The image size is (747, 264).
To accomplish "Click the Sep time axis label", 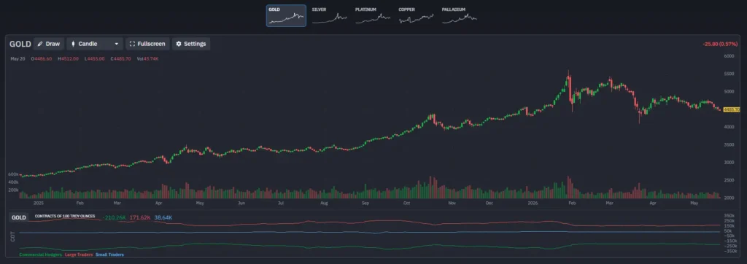I will pos(365,203).
